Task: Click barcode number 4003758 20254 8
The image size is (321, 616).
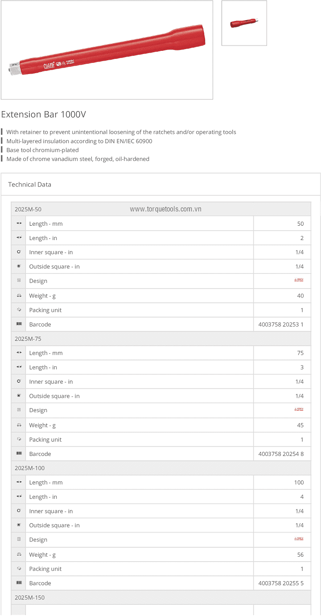Action: pos(281,454)
